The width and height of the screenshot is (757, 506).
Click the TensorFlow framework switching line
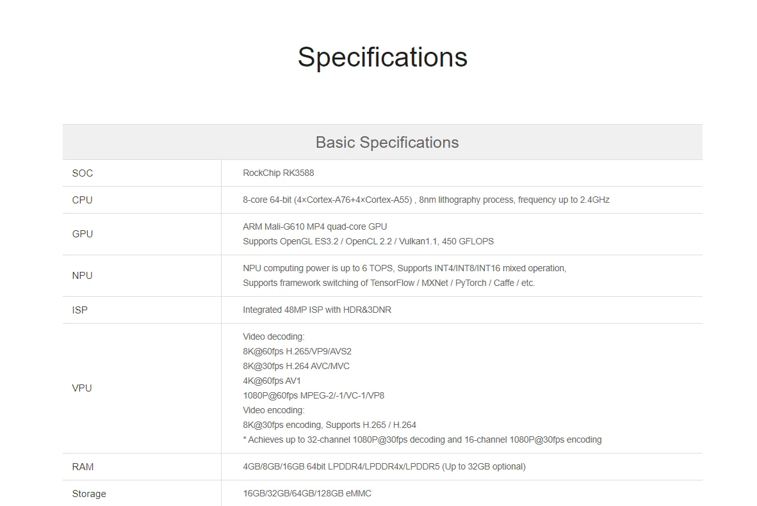click(x=389, y=283)
